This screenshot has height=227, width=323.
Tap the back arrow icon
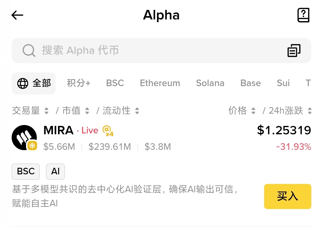click(x=17, y=15)
